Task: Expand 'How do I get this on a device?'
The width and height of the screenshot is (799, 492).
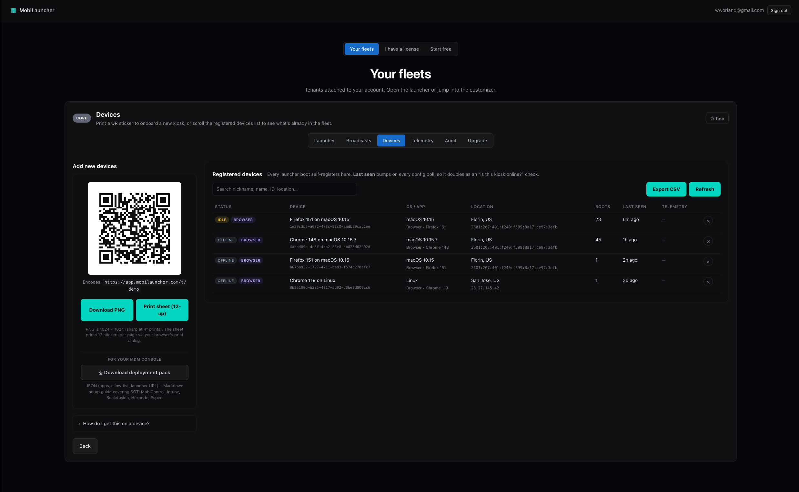Action: coord(135,424)
